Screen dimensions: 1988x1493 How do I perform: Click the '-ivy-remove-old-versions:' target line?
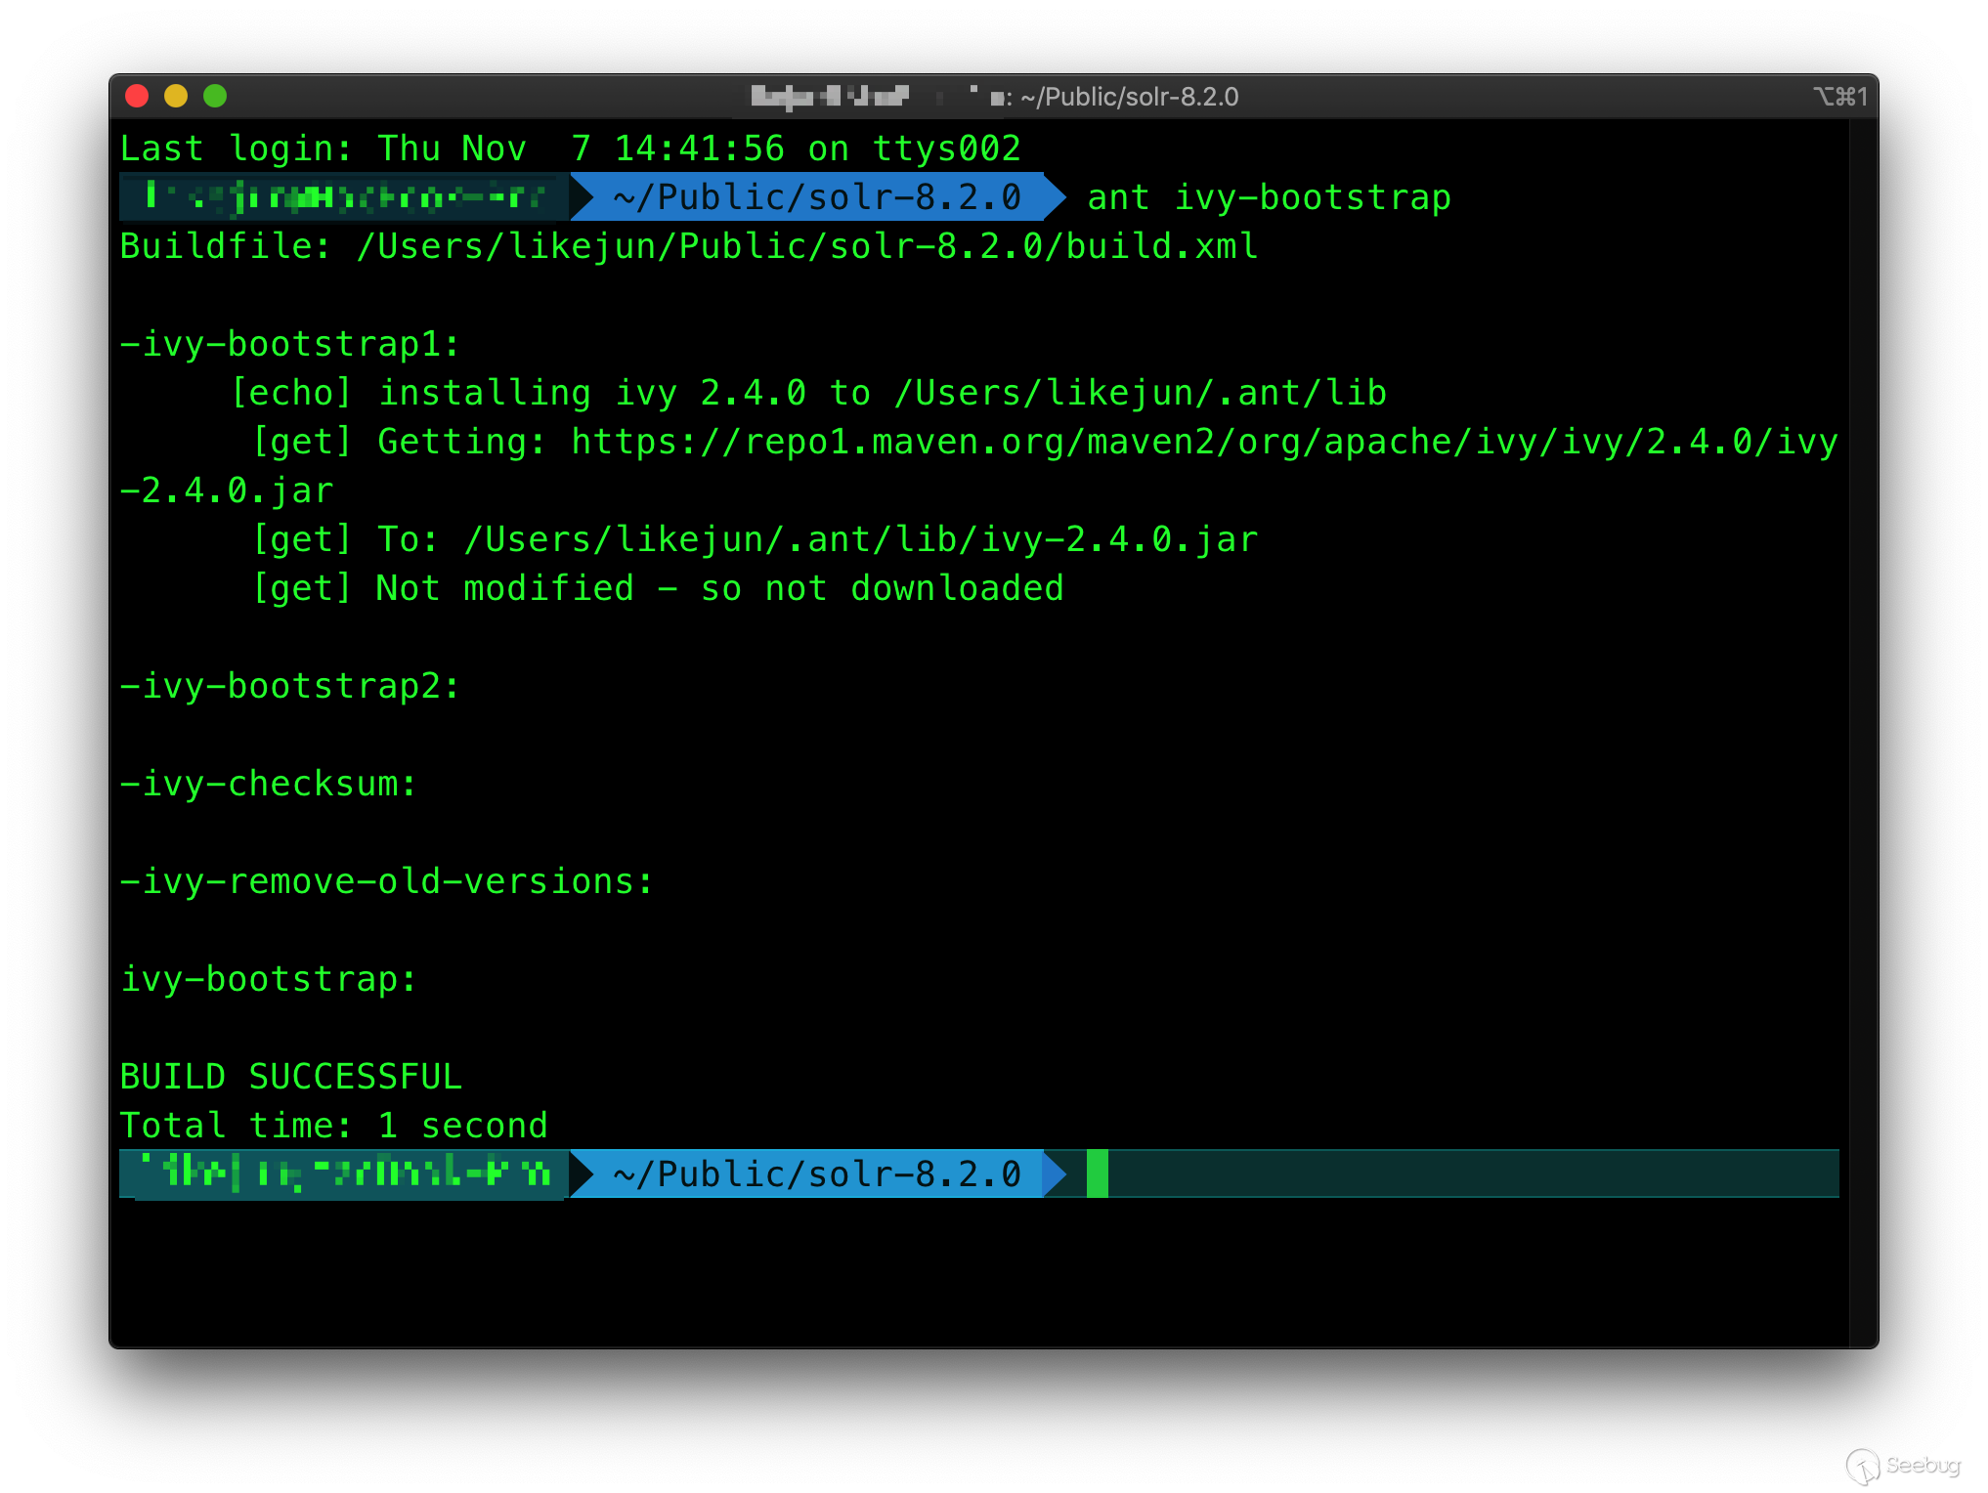(386, 881)
